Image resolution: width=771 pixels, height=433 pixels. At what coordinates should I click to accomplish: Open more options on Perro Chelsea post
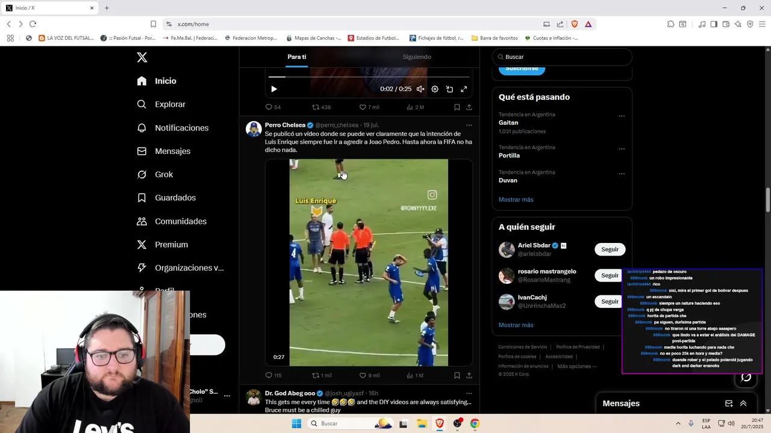(x=469, y=125)
